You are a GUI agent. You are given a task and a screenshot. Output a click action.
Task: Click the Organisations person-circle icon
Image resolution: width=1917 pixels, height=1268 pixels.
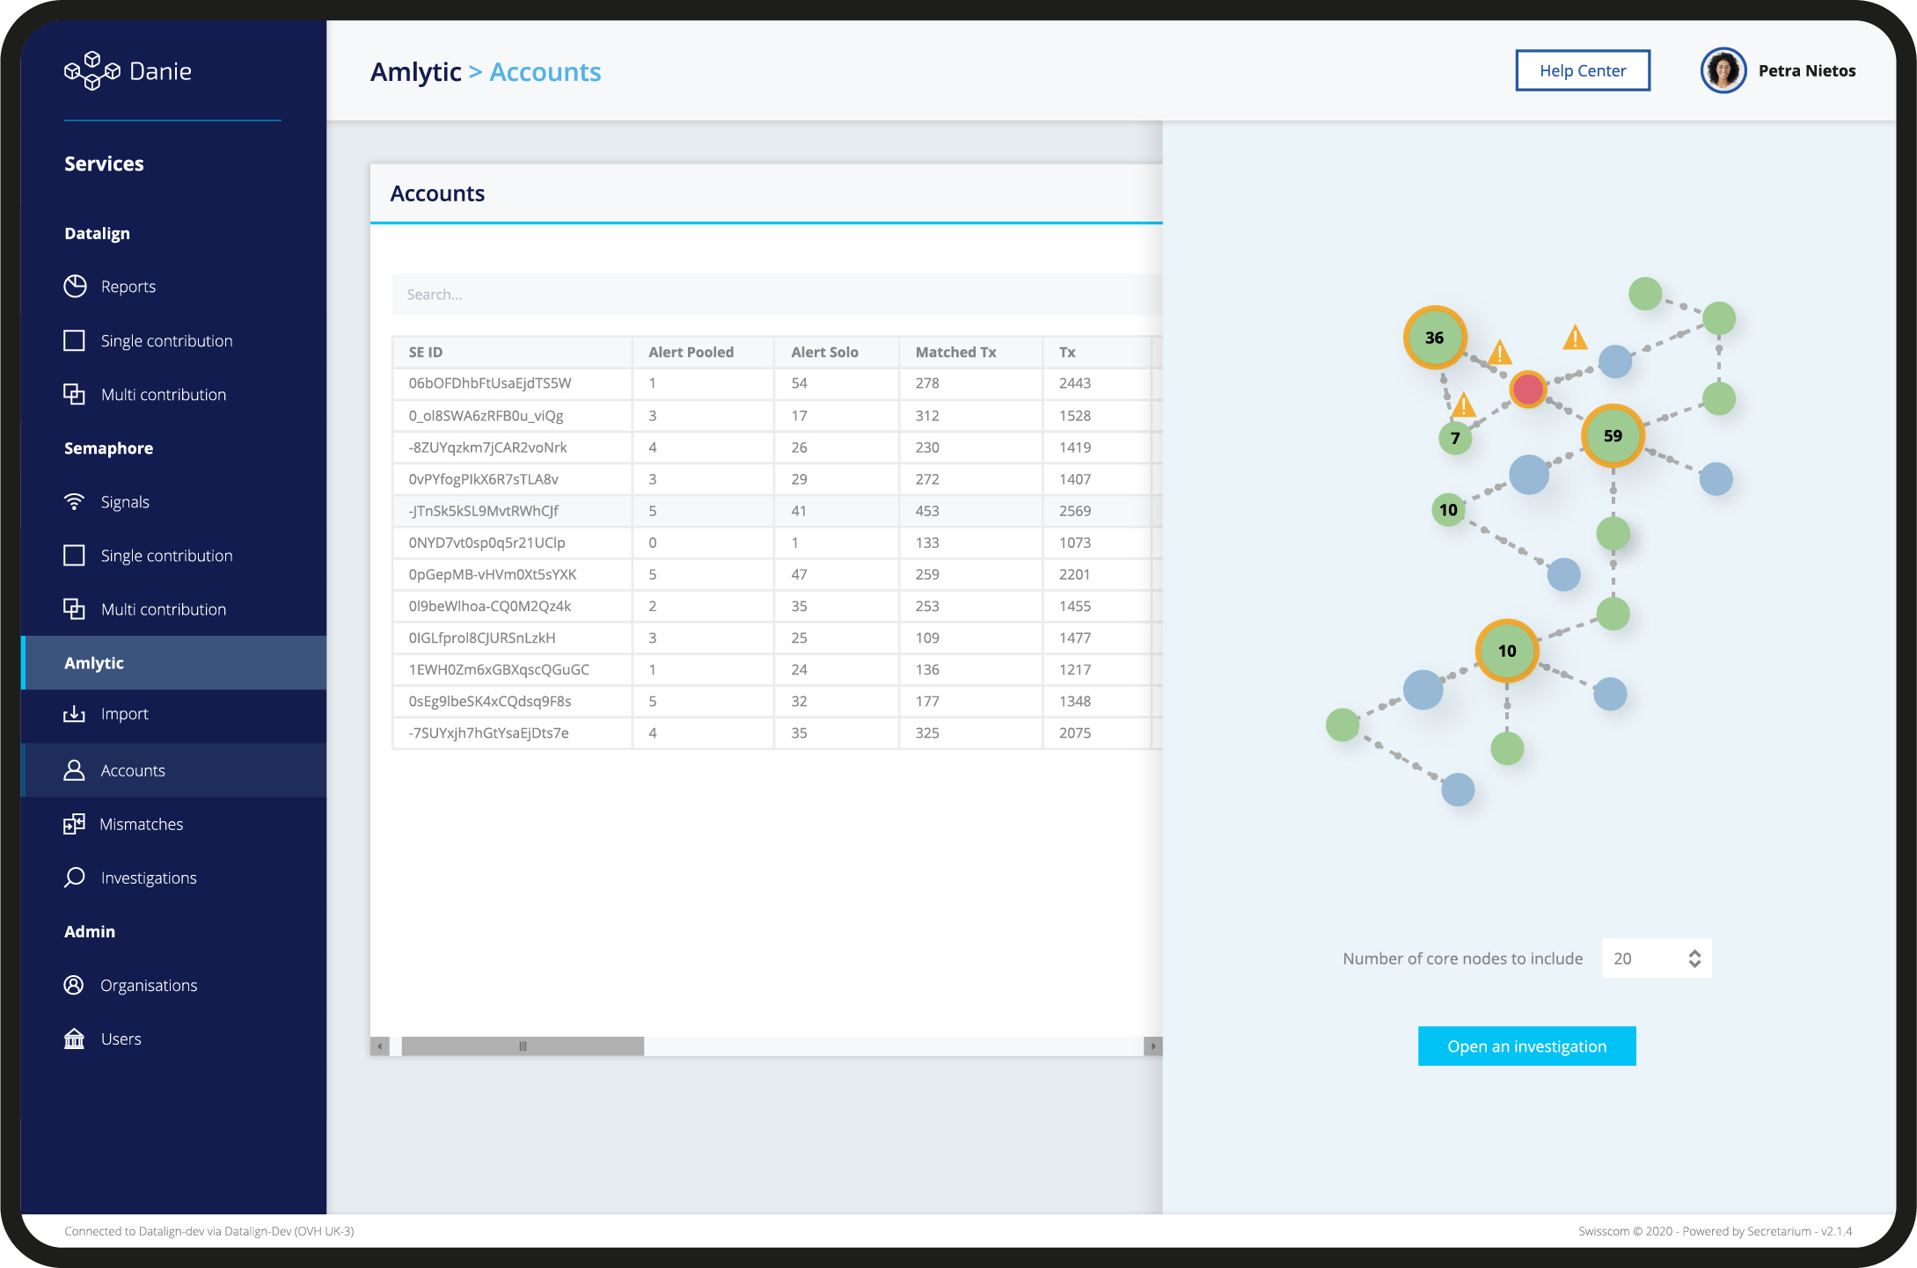[75, 985]
